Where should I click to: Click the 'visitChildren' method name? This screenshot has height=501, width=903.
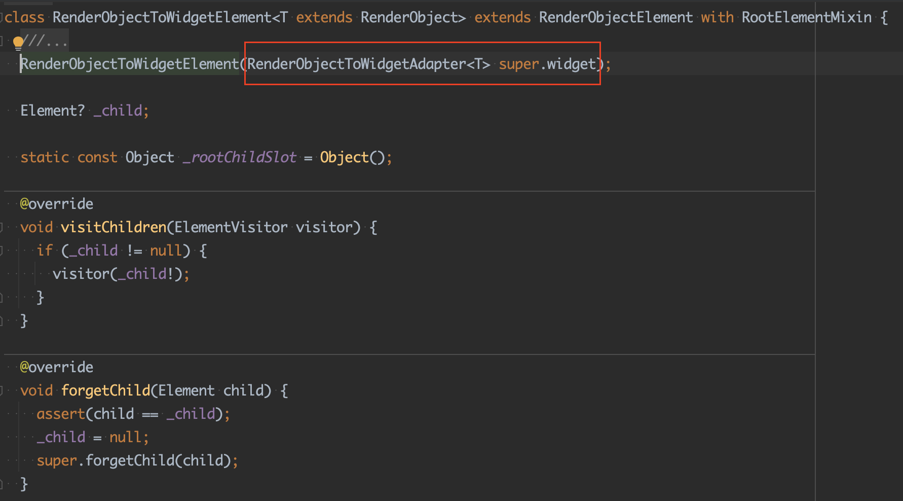(114, 227)
